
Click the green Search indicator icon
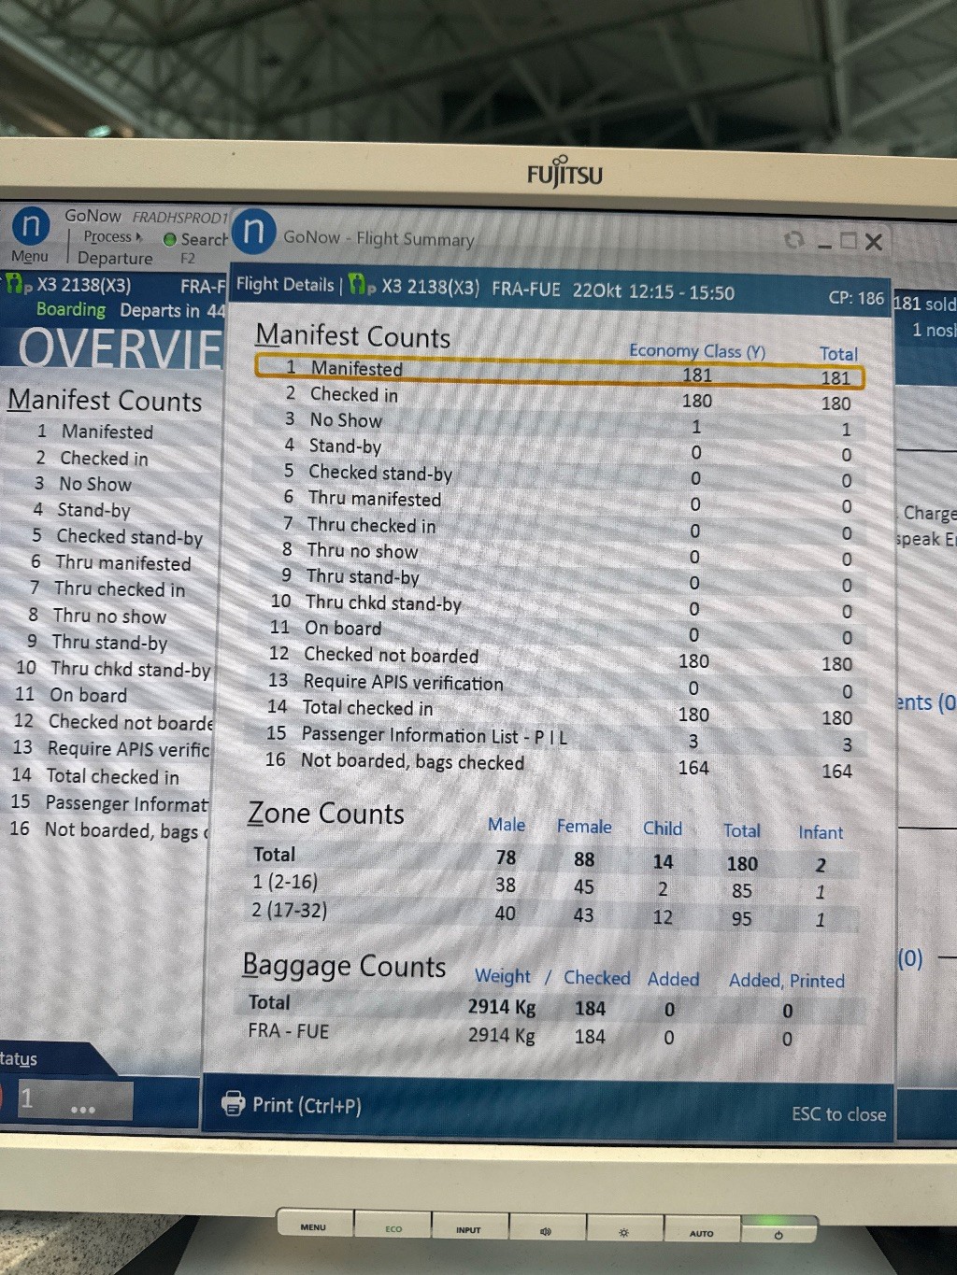click(x=169, y=239)
